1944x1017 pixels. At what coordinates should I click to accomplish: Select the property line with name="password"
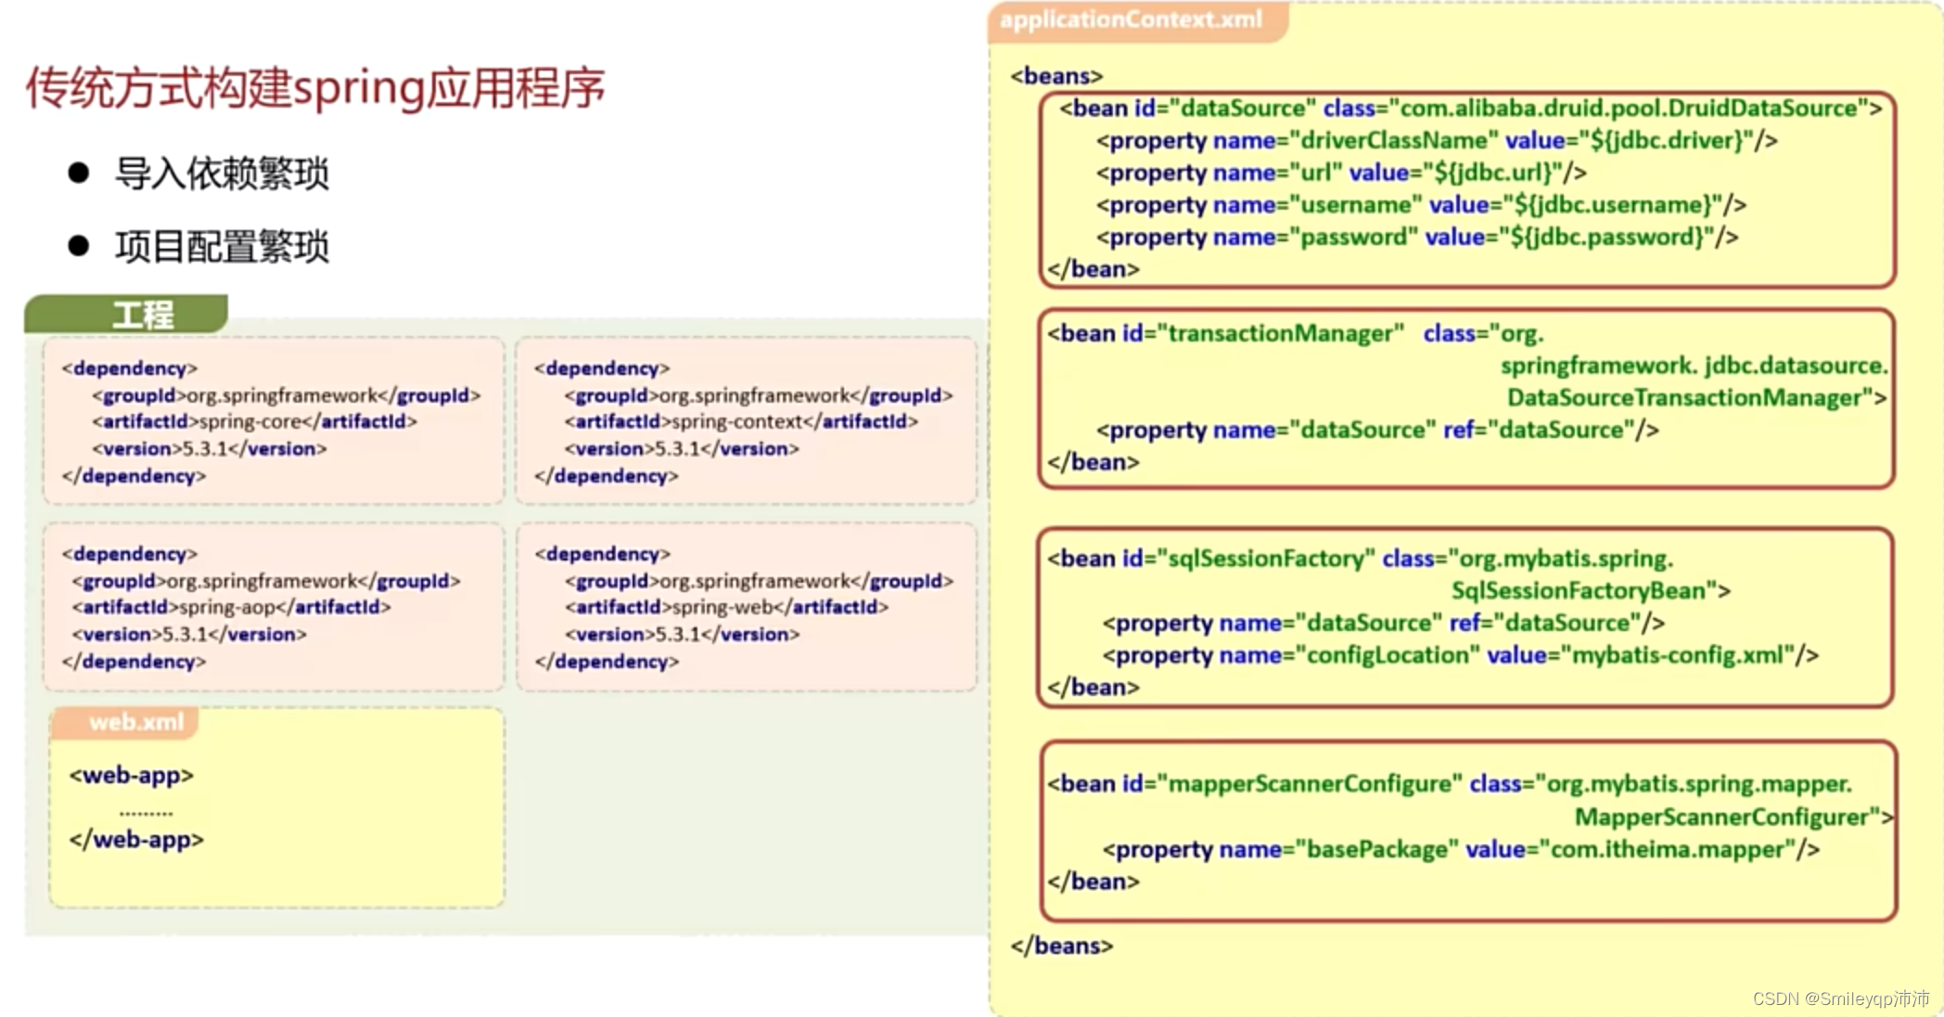click(x=1417, y=238)
